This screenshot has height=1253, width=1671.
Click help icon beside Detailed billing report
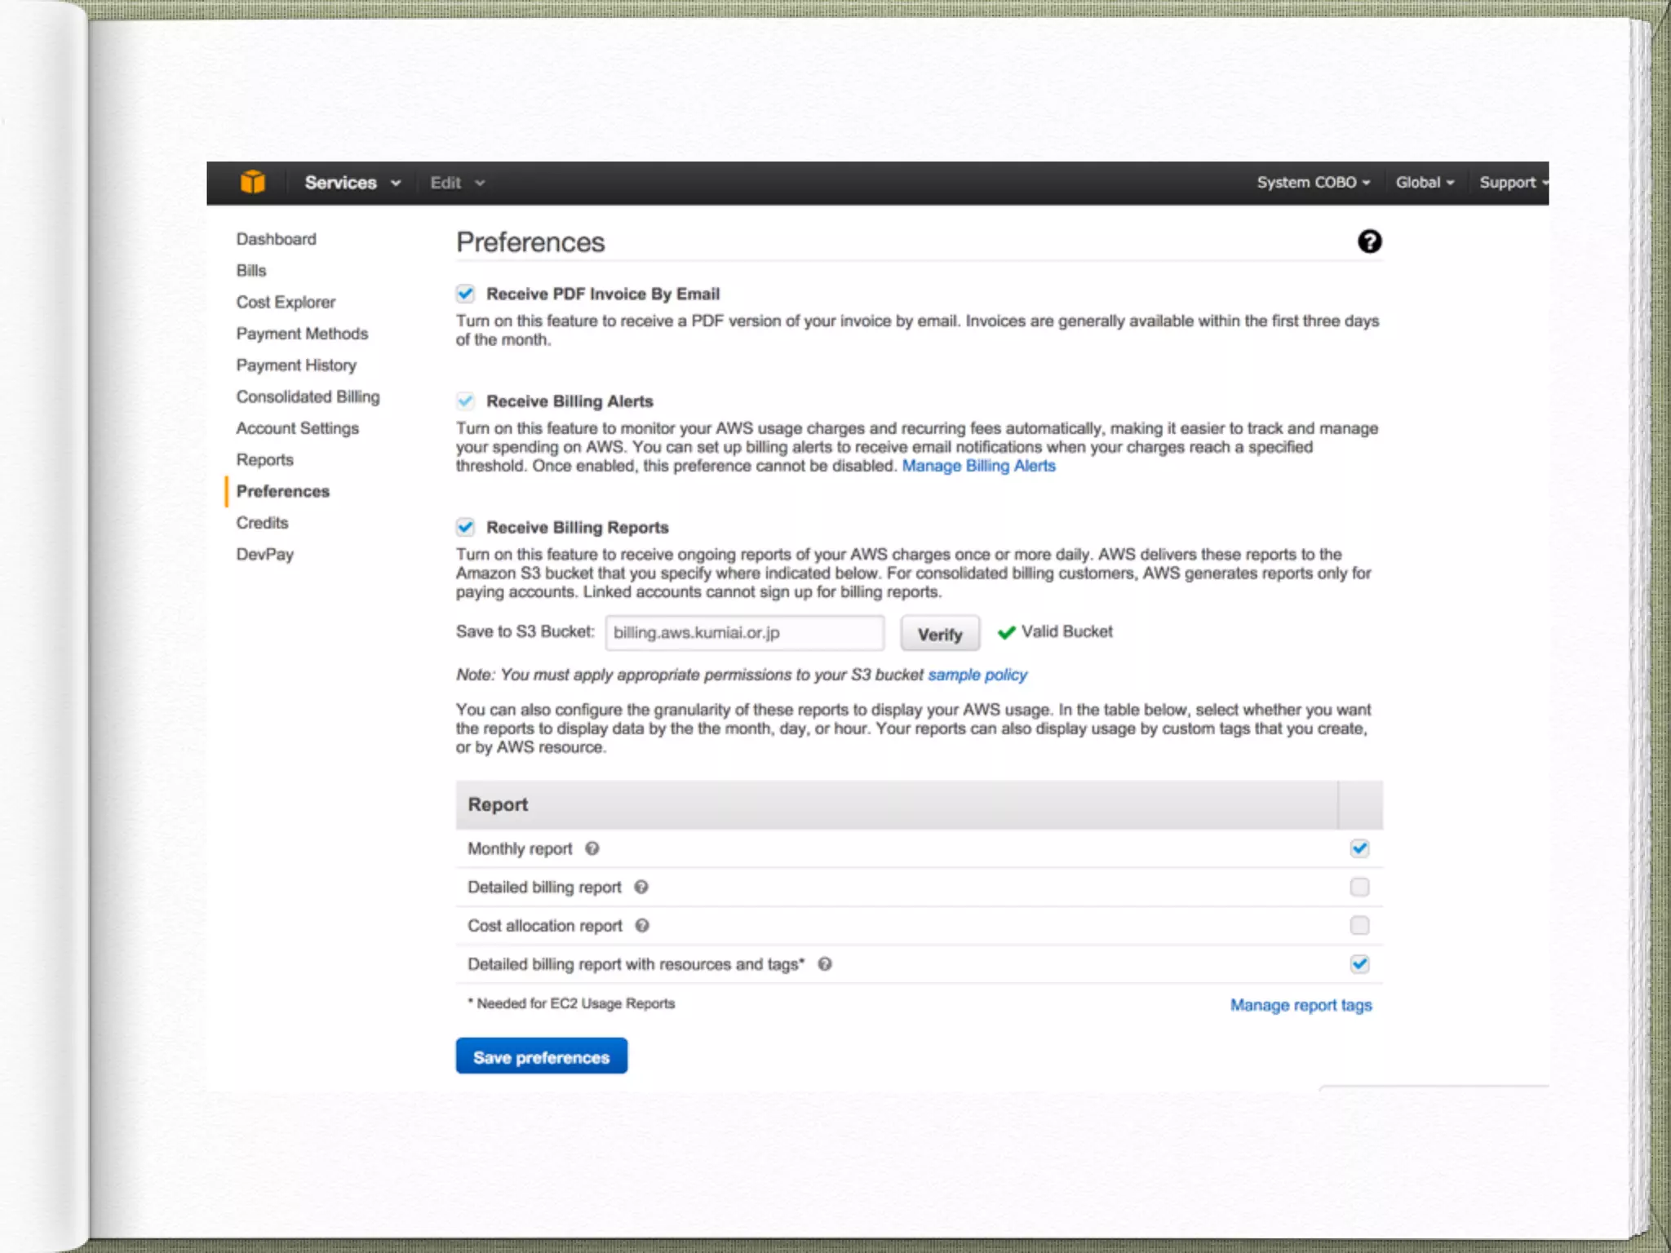pyautogui.click(x=641, y=887)
